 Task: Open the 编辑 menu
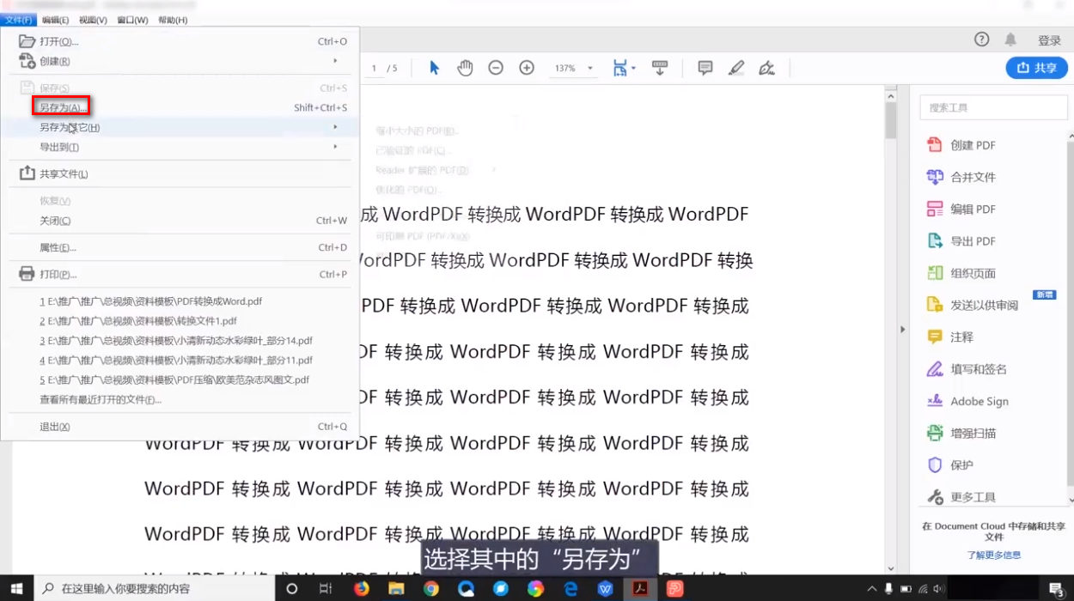coord(55,20)
